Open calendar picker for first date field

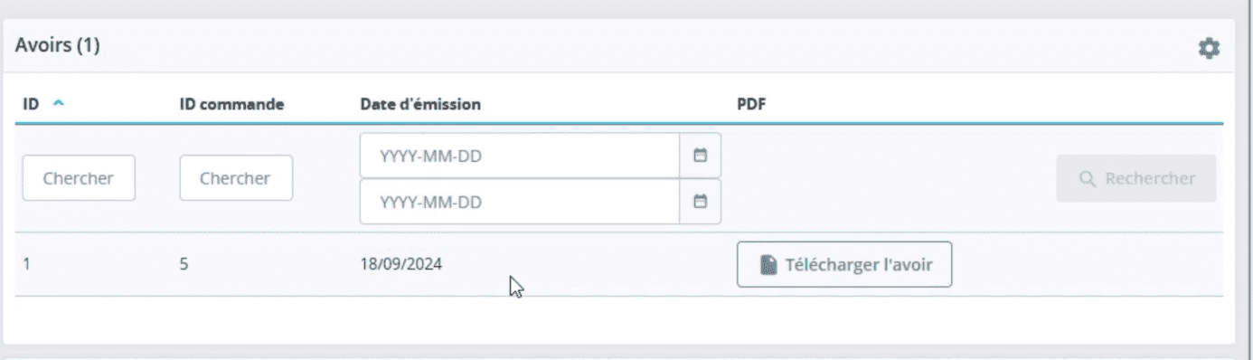point(700,156)
